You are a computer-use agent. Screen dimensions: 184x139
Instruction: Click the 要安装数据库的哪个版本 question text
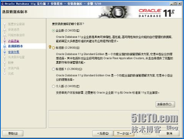(68, 24)
